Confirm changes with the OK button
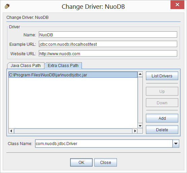187x173 pixels. click(81, 162)
